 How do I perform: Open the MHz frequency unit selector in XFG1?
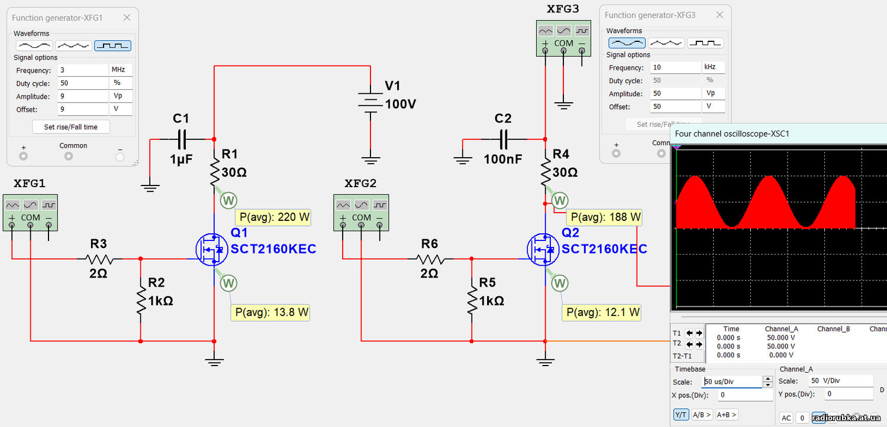(x=121, y=70)
